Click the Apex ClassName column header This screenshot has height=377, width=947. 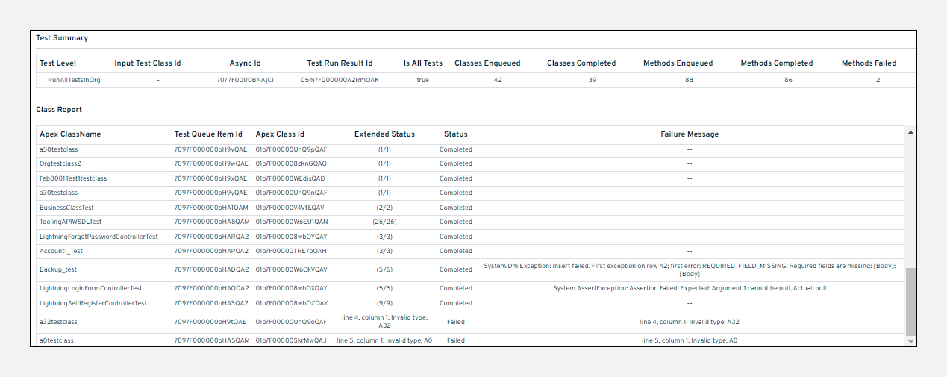pyautogui.click(x=70, y=134)
